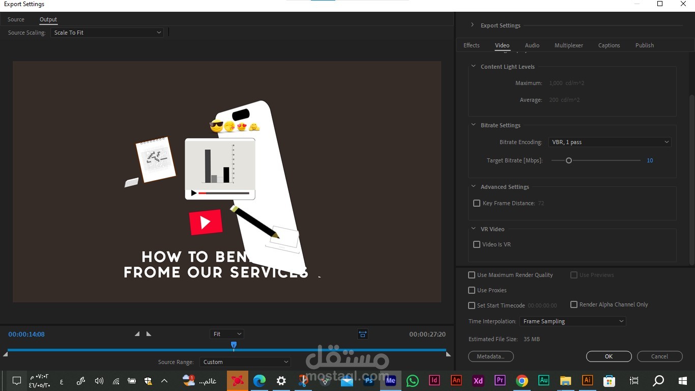Enable the Key Frame Distance checkbox
Viewport: 695px width, 391px height.
pyautogui.click(x=477, y=203)
